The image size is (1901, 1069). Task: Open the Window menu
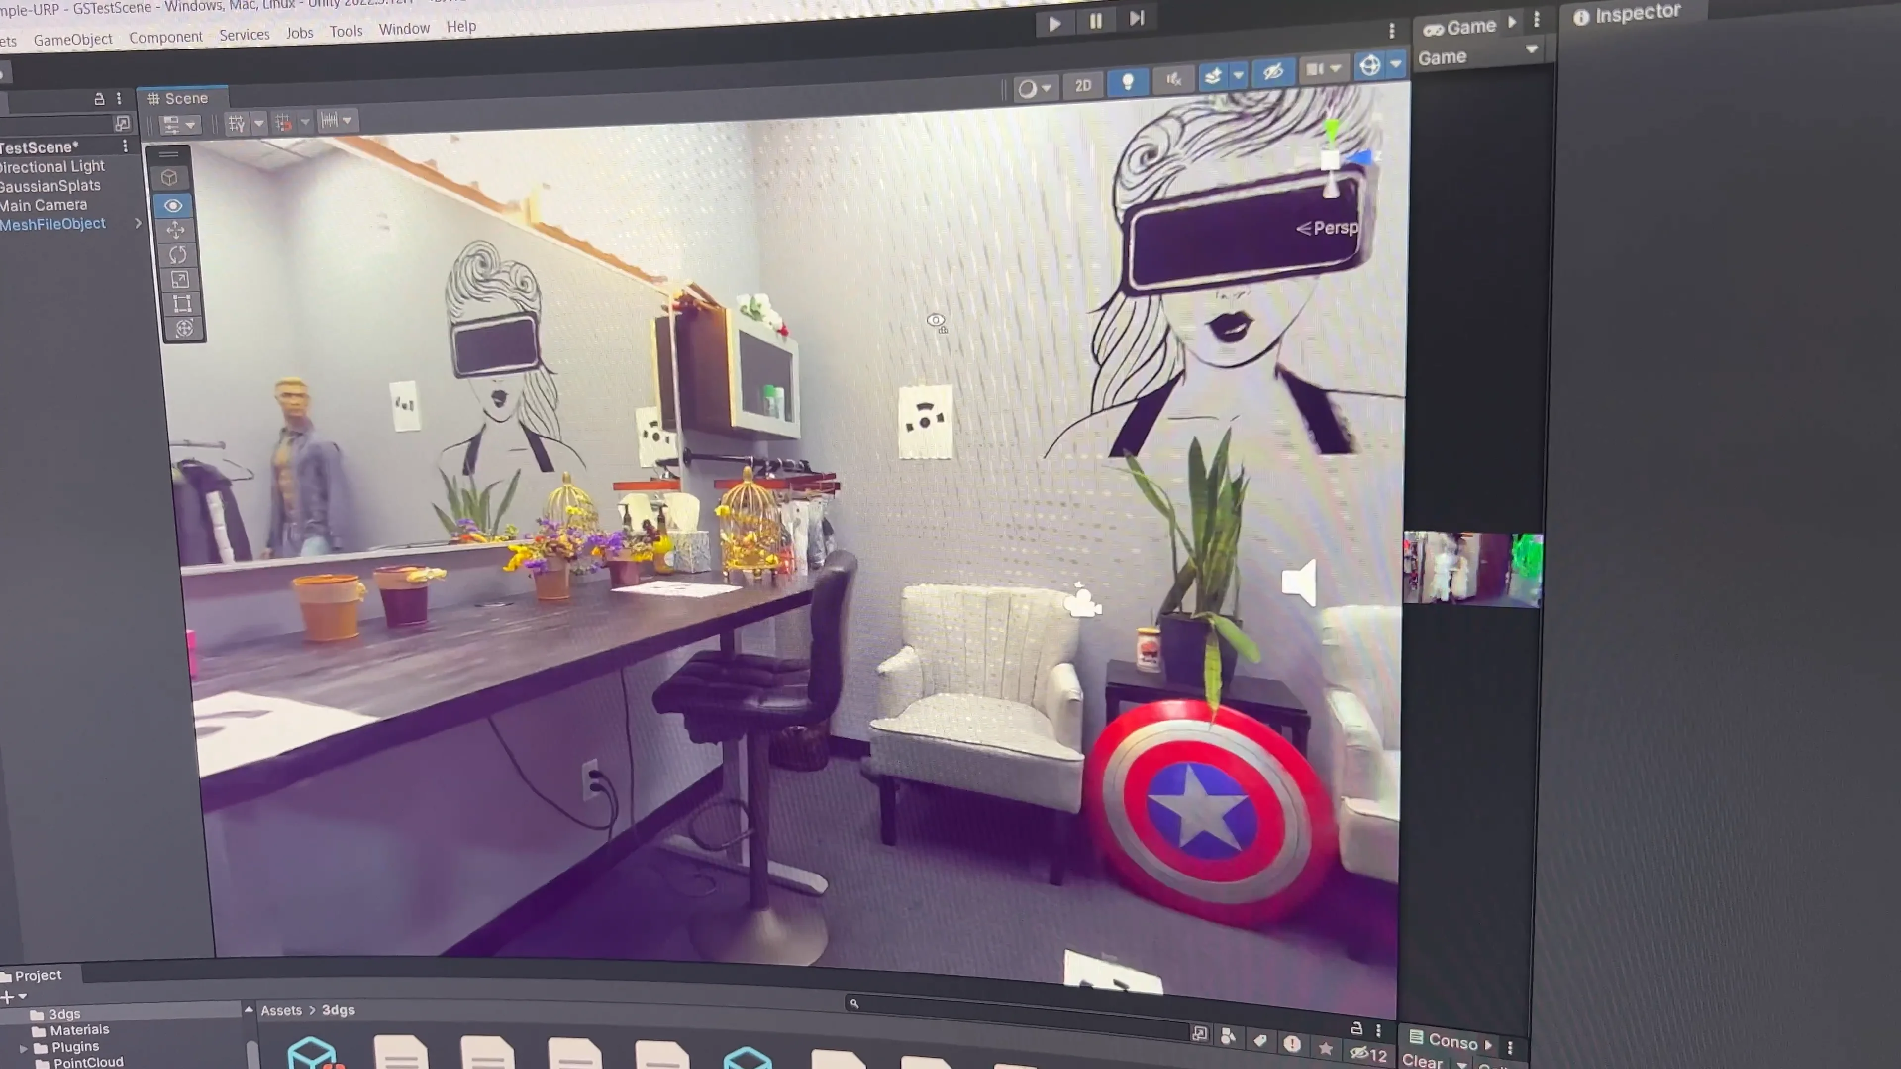click(403, 29)
